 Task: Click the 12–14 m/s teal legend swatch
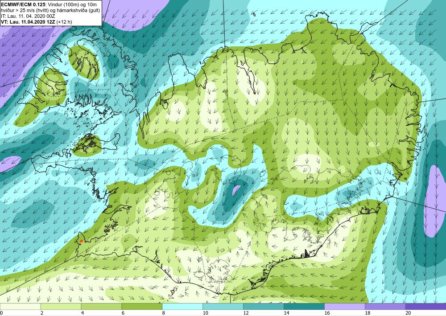coord(264,306)
